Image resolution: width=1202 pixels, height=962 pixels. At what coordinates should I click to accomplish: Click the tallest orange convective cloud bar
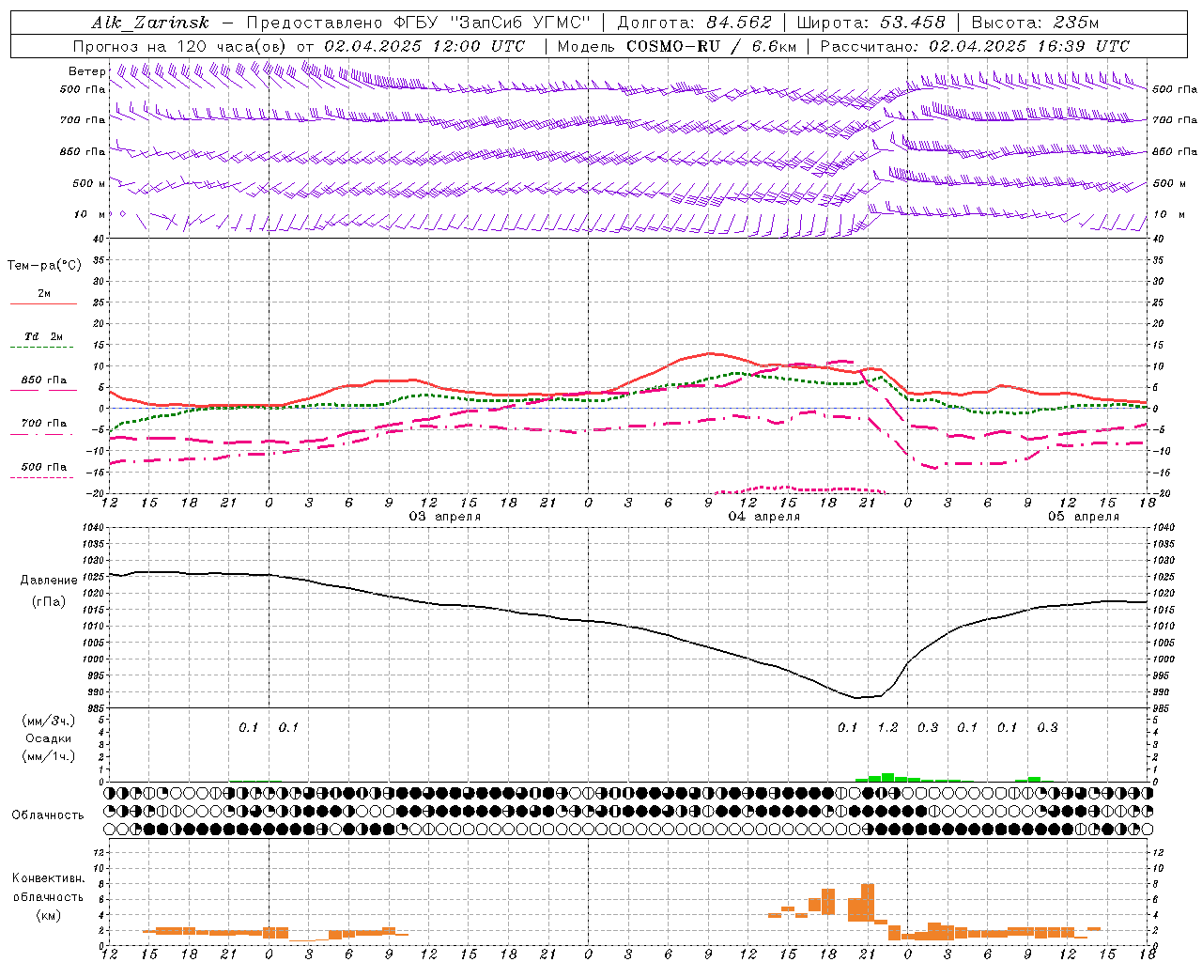[868, 903]
